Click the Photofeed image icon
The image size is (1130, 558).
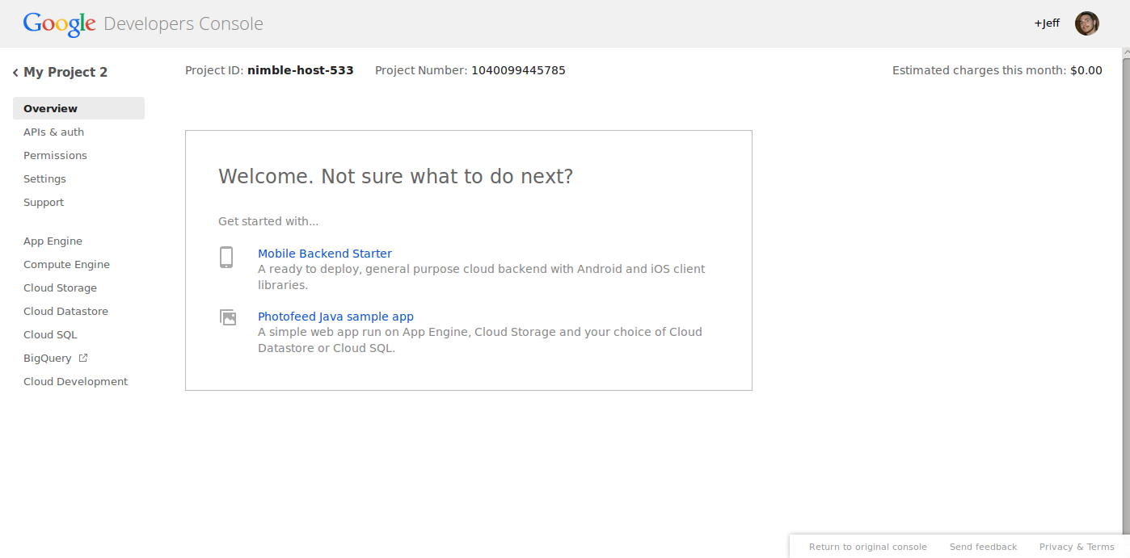point(228,317)
